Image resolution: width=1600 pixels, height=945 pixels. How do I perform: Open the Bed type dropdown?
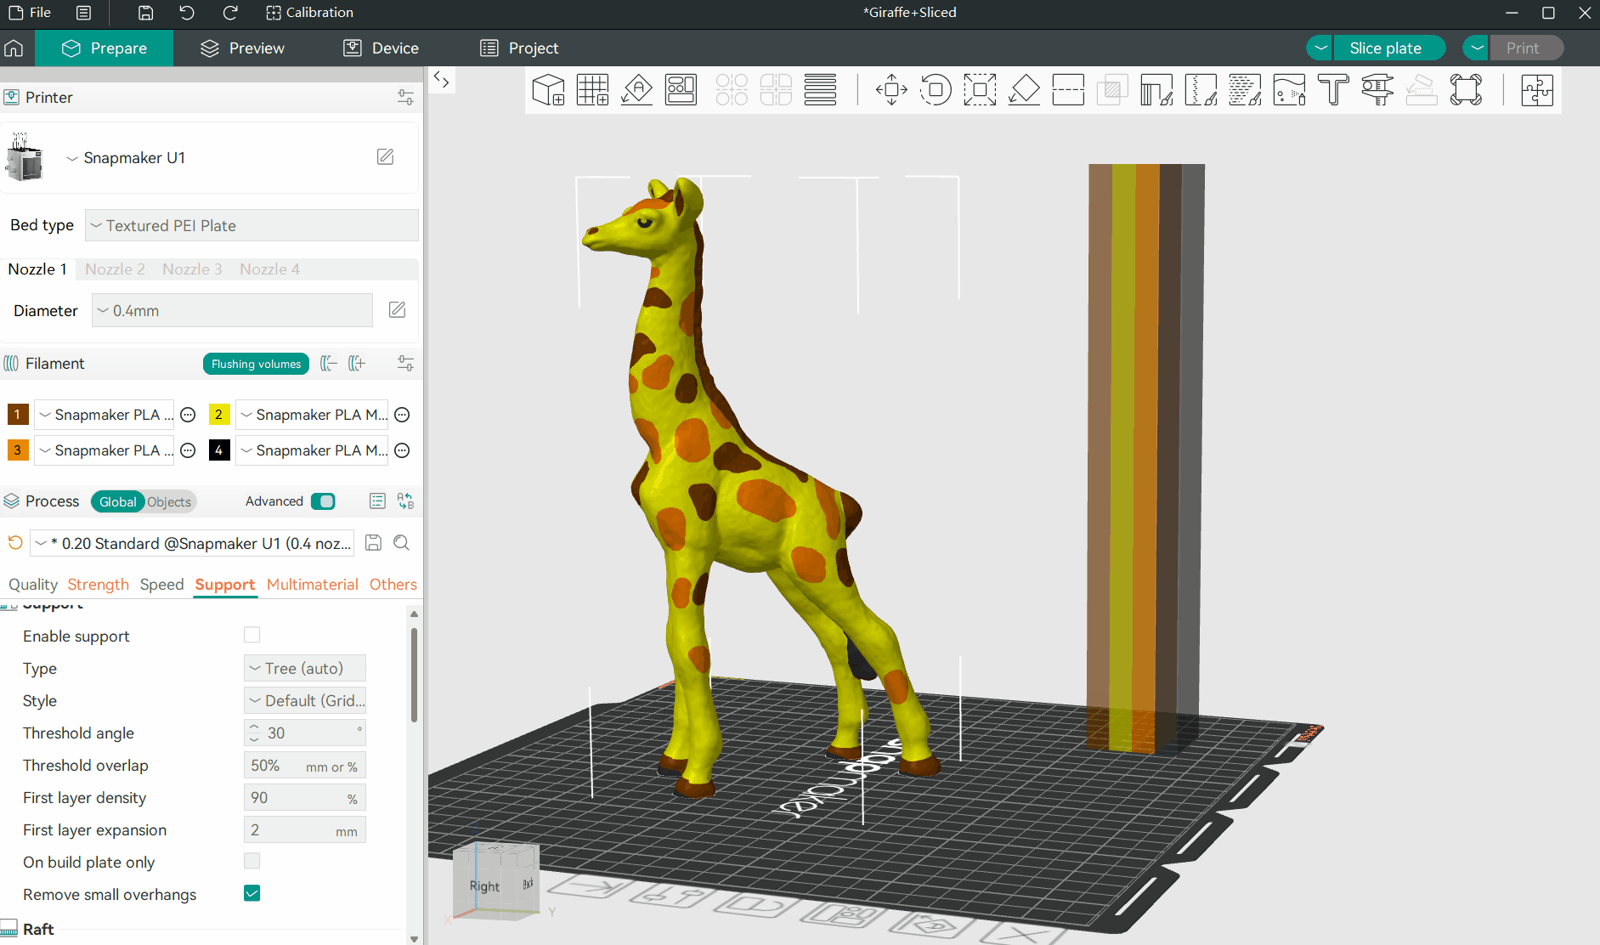(x=252, y=225)
